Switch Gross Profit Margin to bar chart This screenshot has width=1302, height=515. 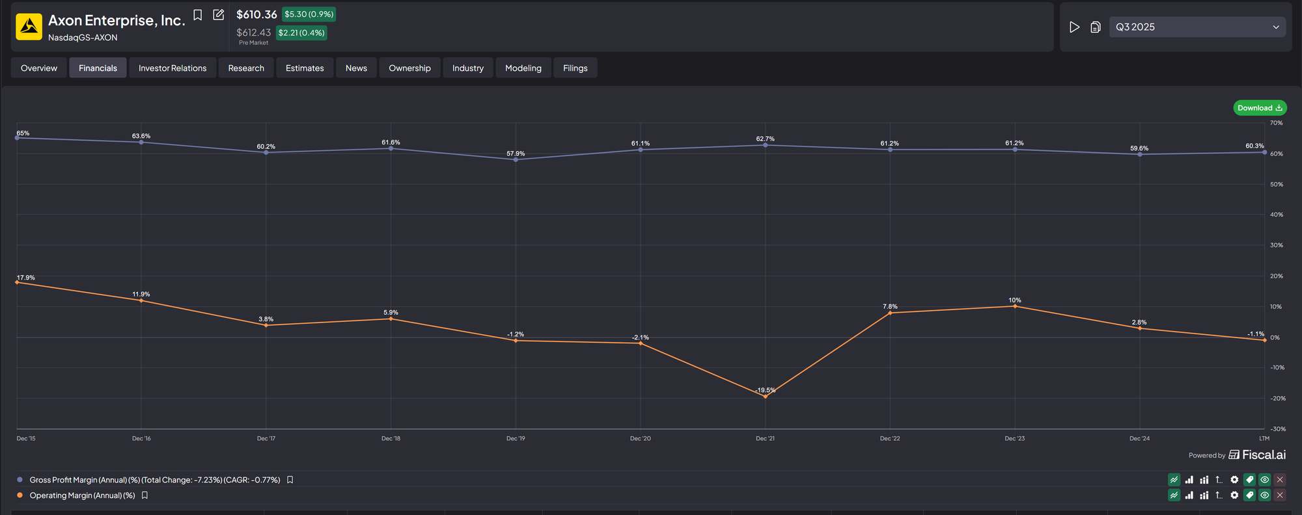tap(1189, 480)
